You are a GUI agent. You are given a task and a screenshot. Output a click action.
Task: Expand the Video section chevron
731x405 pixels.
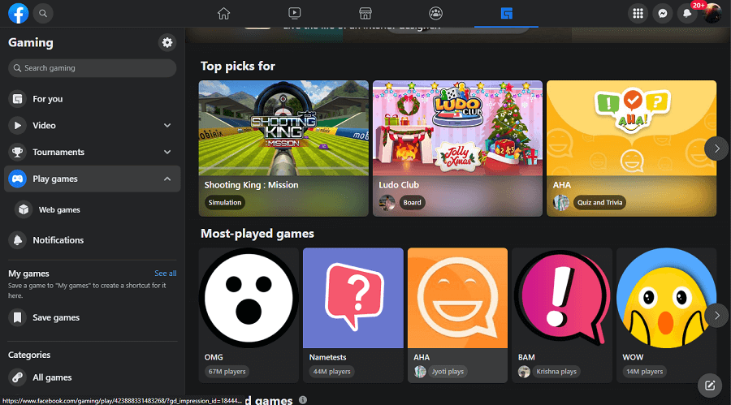coord(167,125)
